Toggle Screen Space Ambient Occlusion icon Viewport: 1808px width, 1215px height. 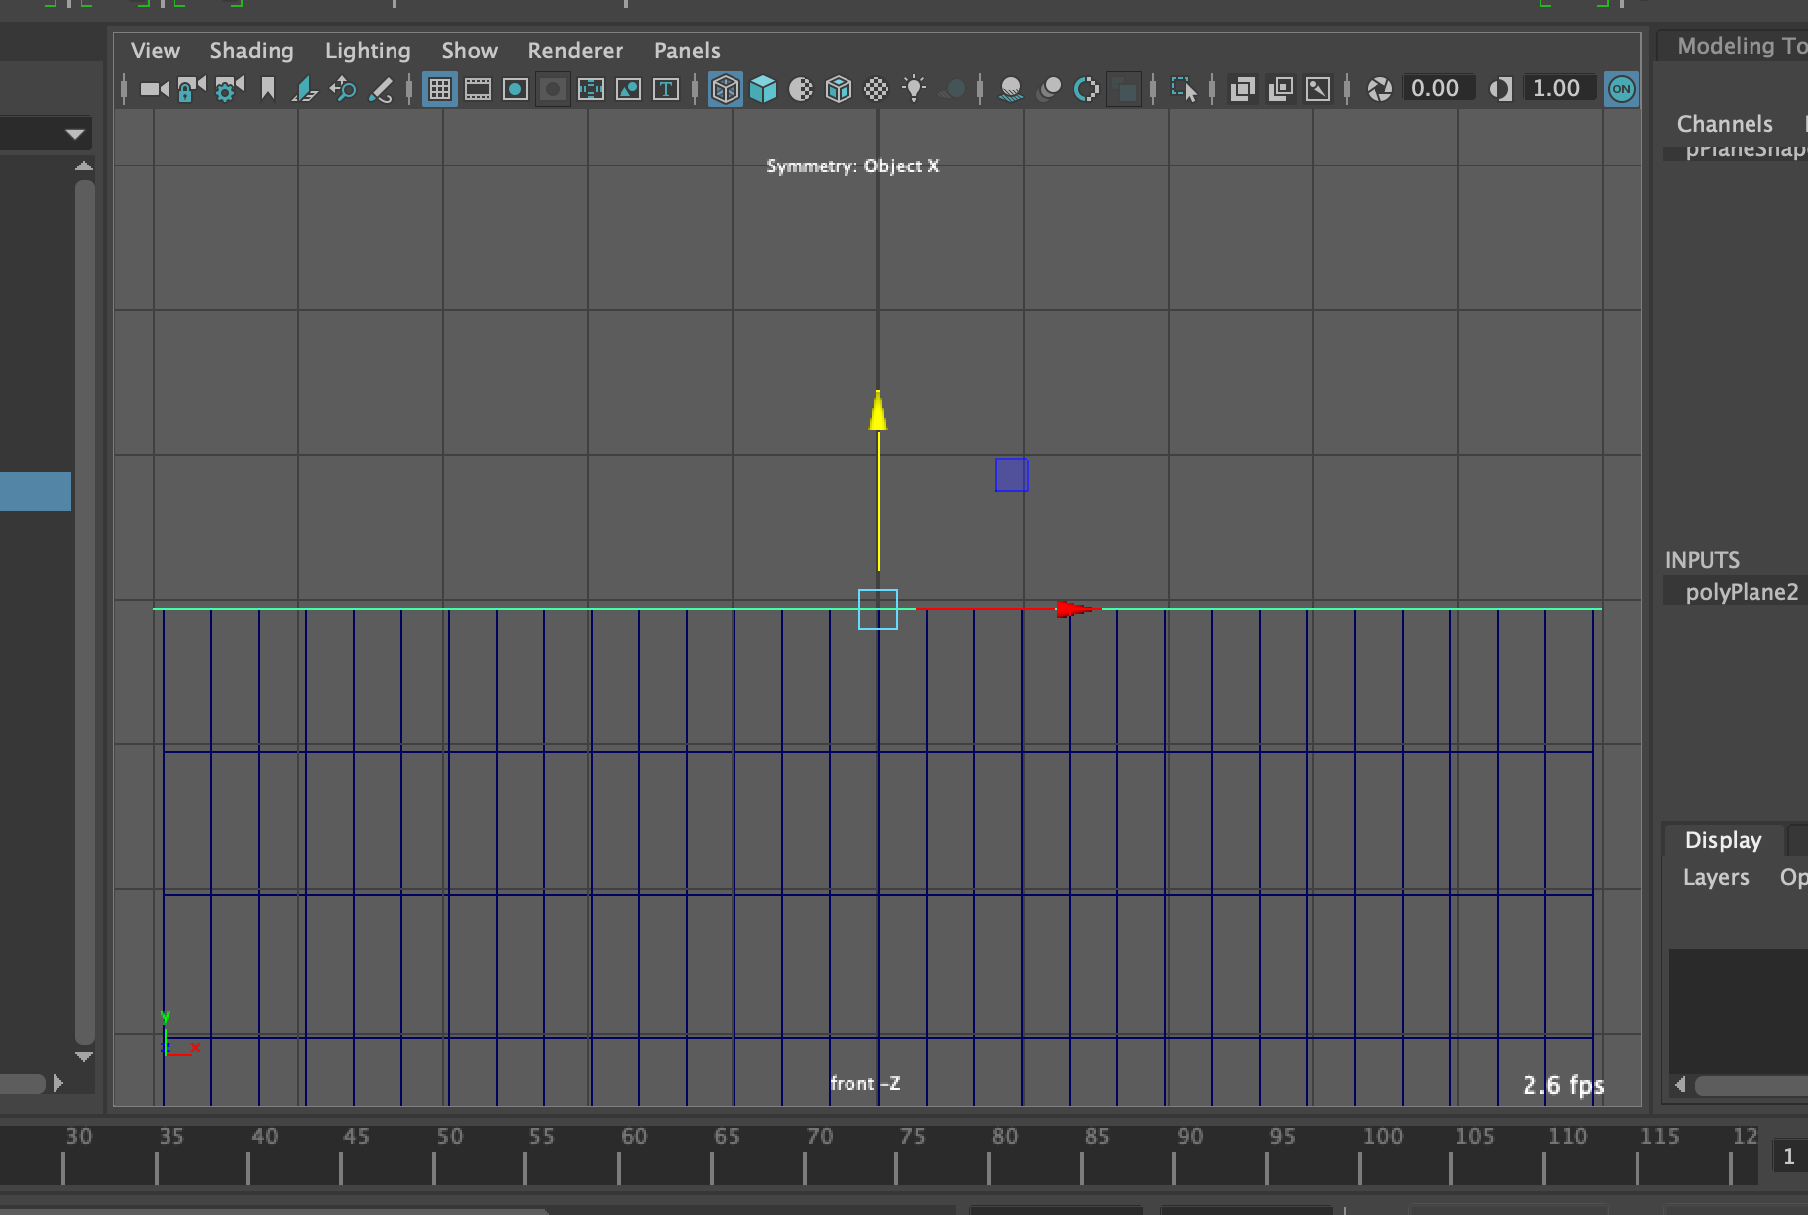[1011, 89]
